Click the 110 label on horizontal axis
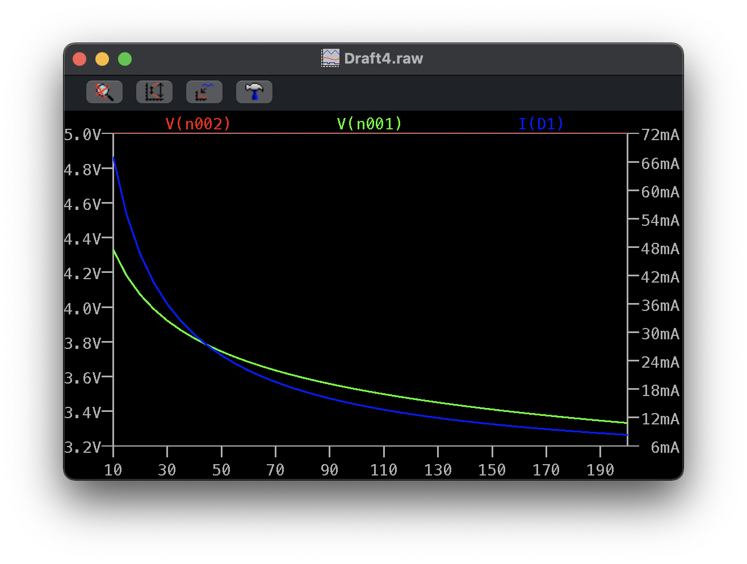This screenshot has height=564, width=747. coord(384,470)
